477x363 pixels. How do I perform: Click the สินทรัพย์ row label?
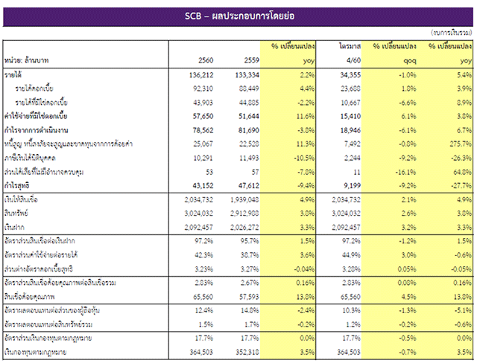[x=19, y=213]
